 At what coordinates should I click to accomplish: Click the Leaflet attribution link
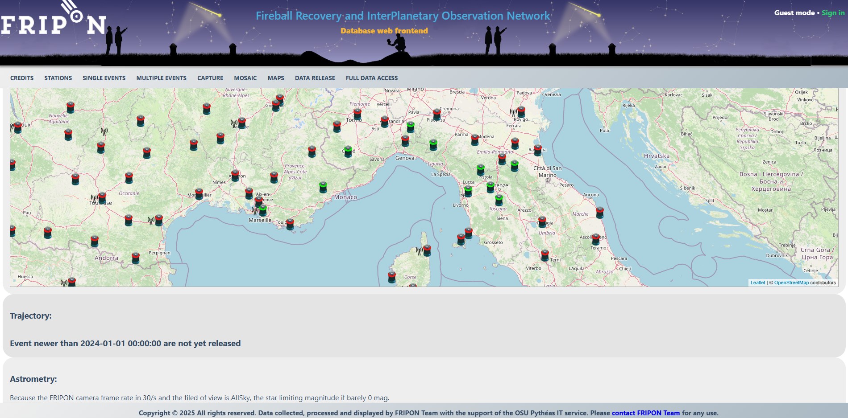pos(757,283)
